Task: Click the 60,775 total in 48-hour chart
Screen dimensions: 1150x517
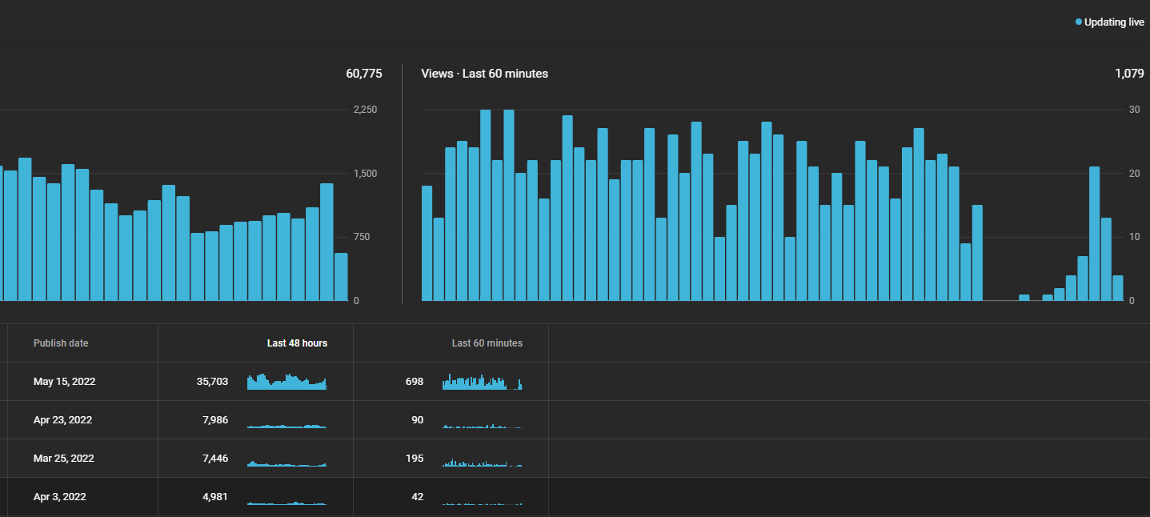Action: (x=364, y=74)
